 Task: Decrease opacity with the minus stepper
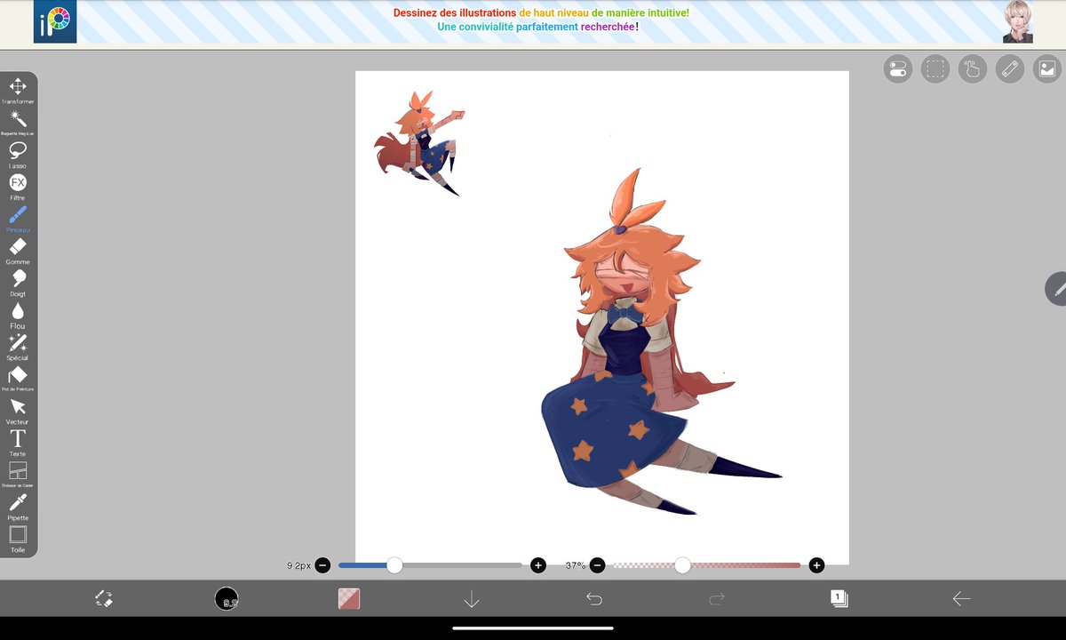pos(597,565)
